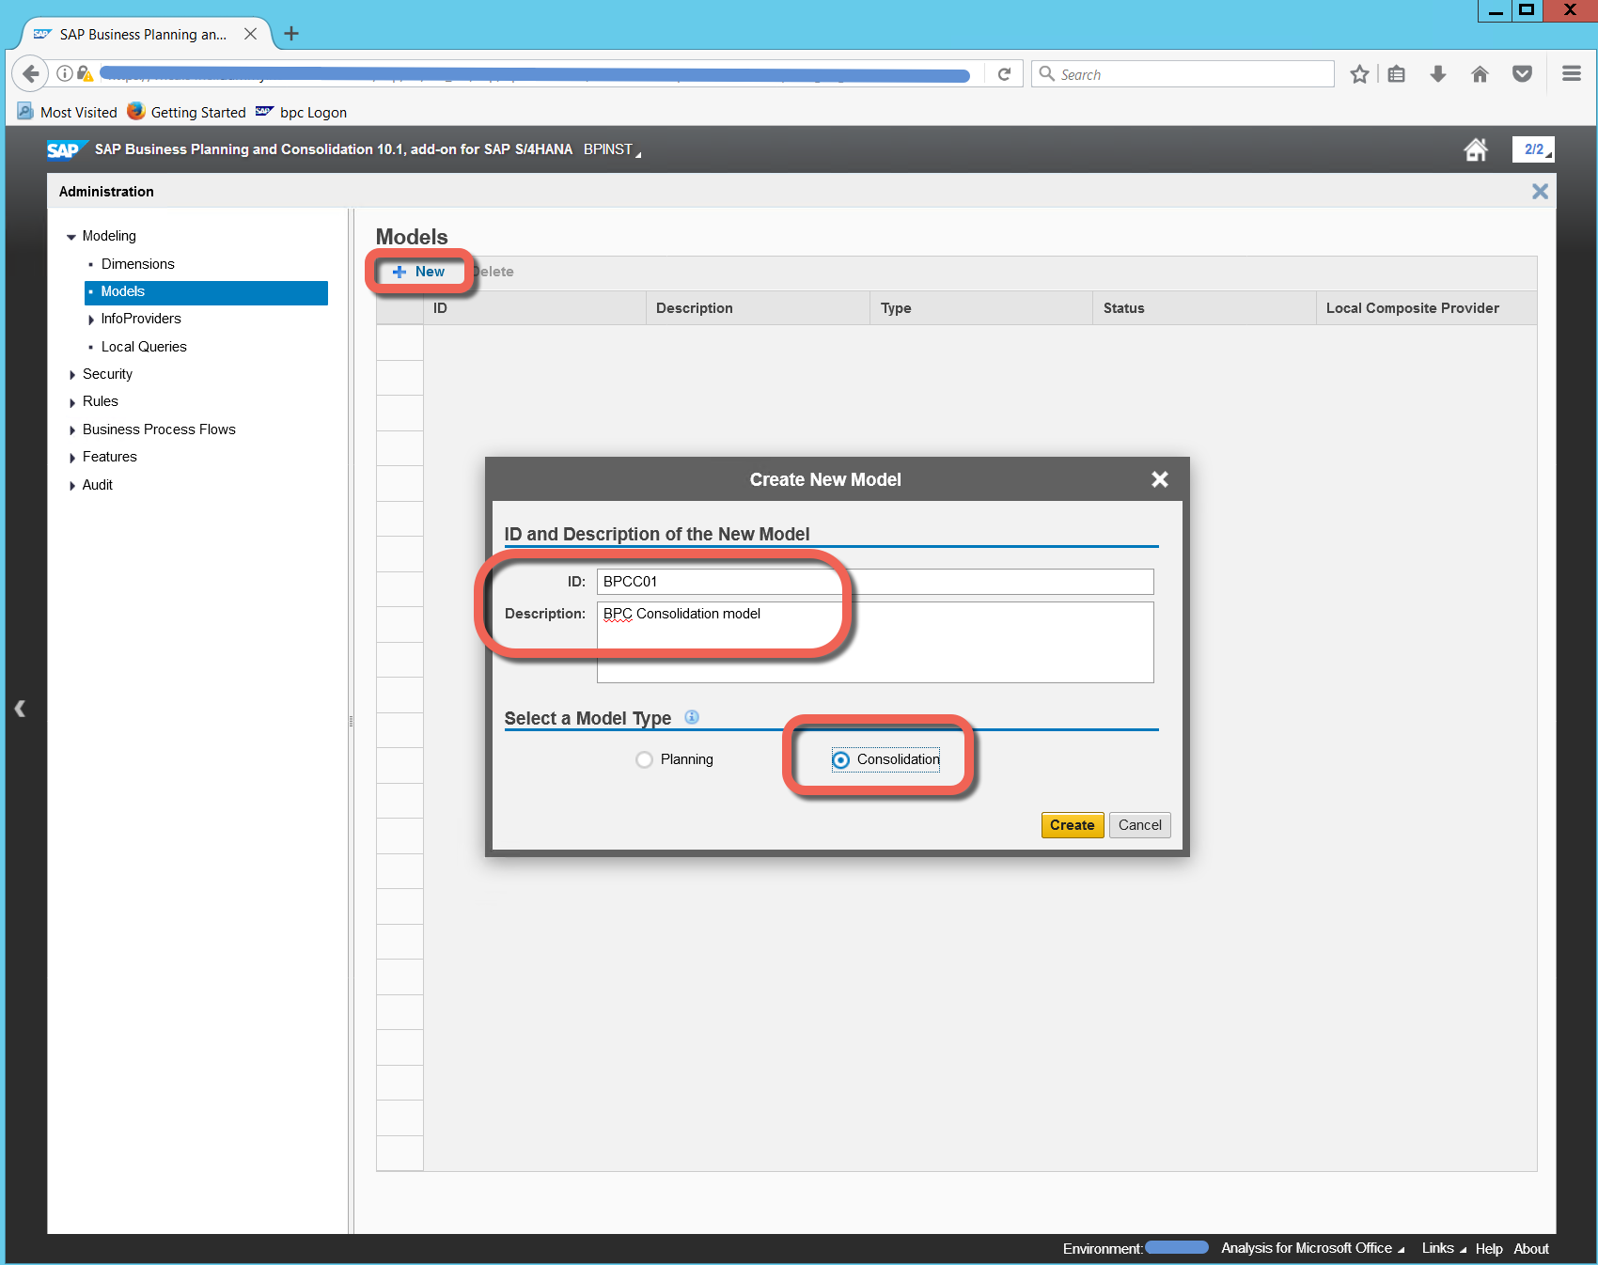Select the Planning model type radio button

[644, 759]
